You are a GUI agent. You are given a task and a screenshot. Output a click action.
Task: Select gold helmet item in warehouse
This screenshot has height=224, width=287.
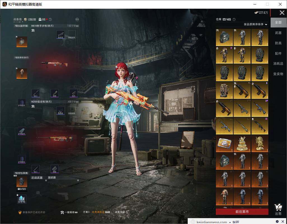[x=224, y=37]
